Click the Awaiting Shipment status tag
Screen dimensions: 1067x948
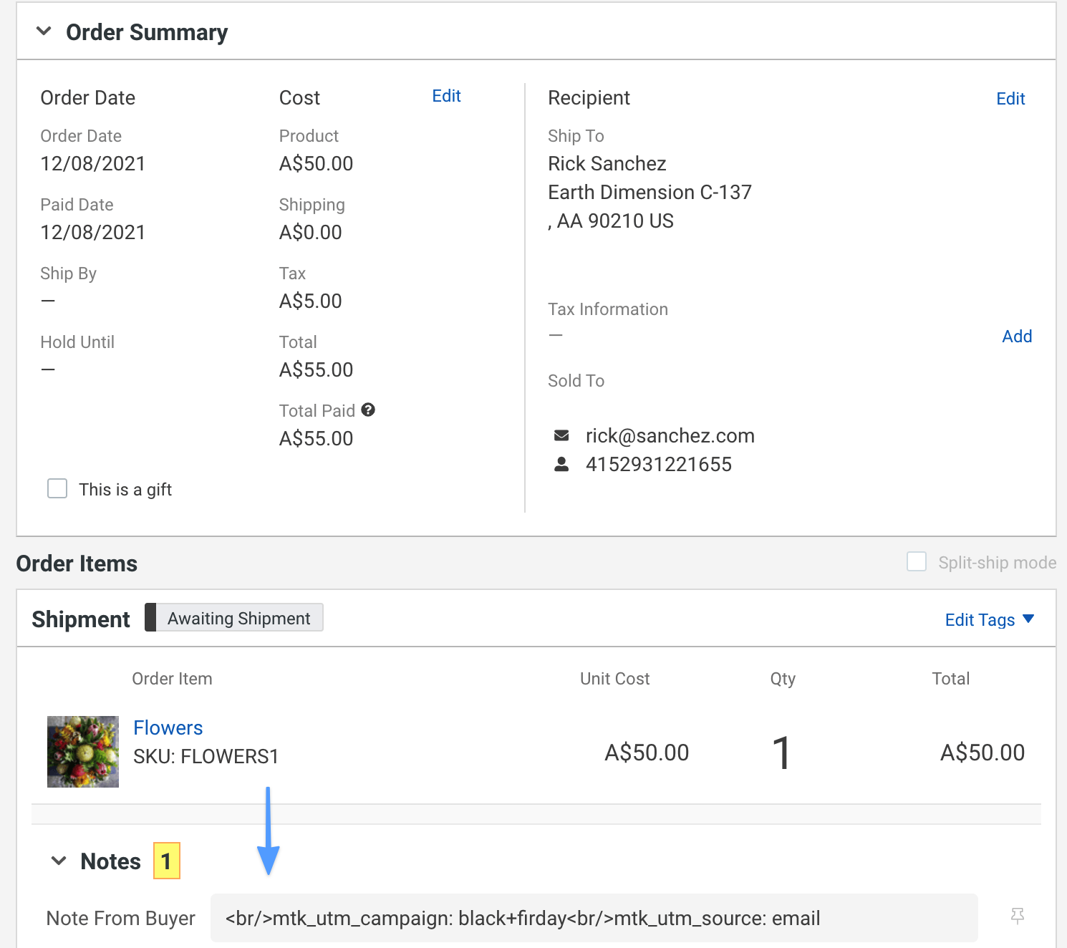(239, 618)
